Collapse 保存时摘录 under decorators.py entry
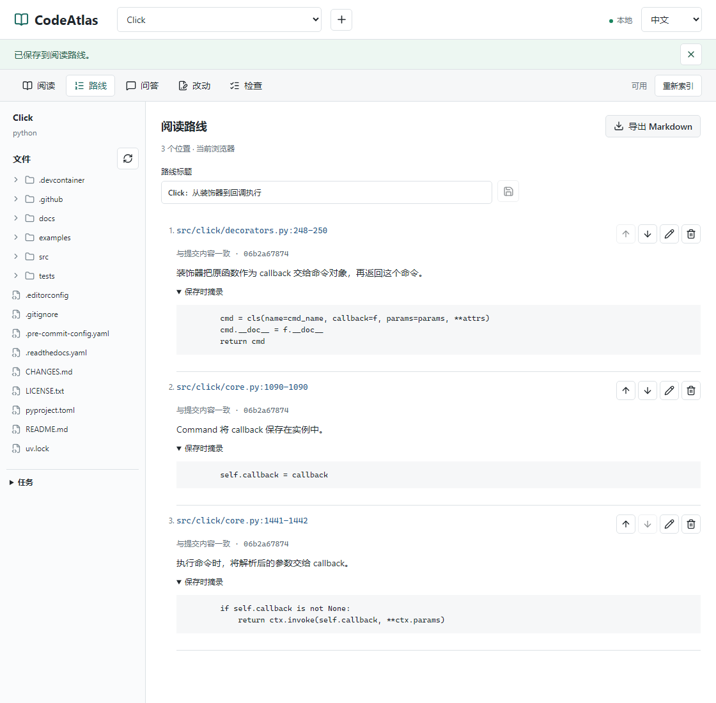The width and height of the screenshot is (716, 703). (x=200, y=291)
